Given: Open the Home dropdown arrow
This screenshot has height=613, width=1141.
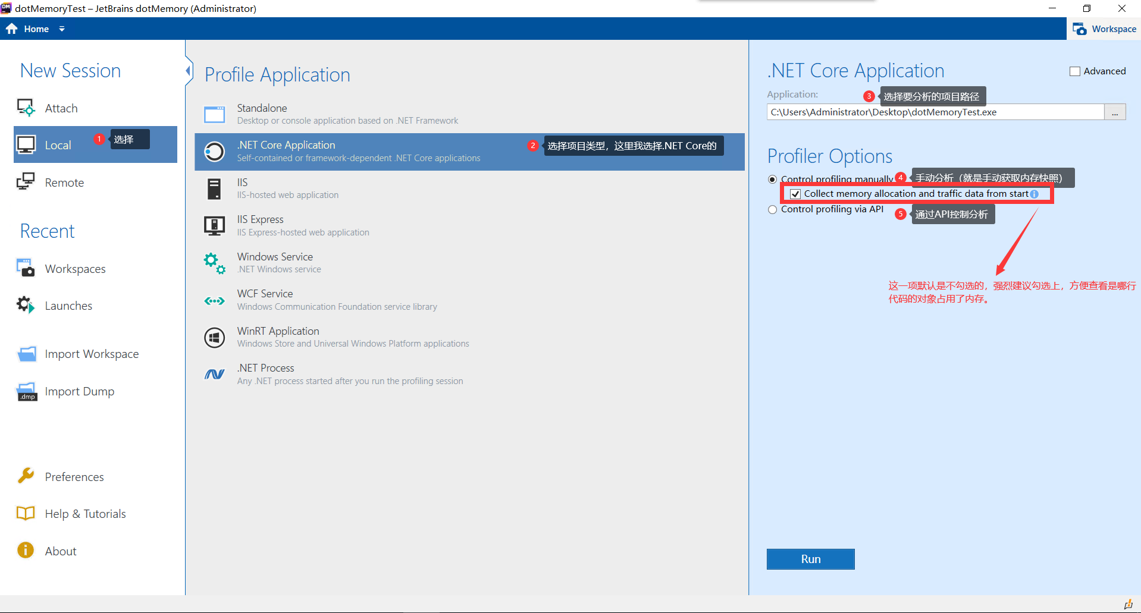Looking at the screenshot, I should tap(62, 29).
